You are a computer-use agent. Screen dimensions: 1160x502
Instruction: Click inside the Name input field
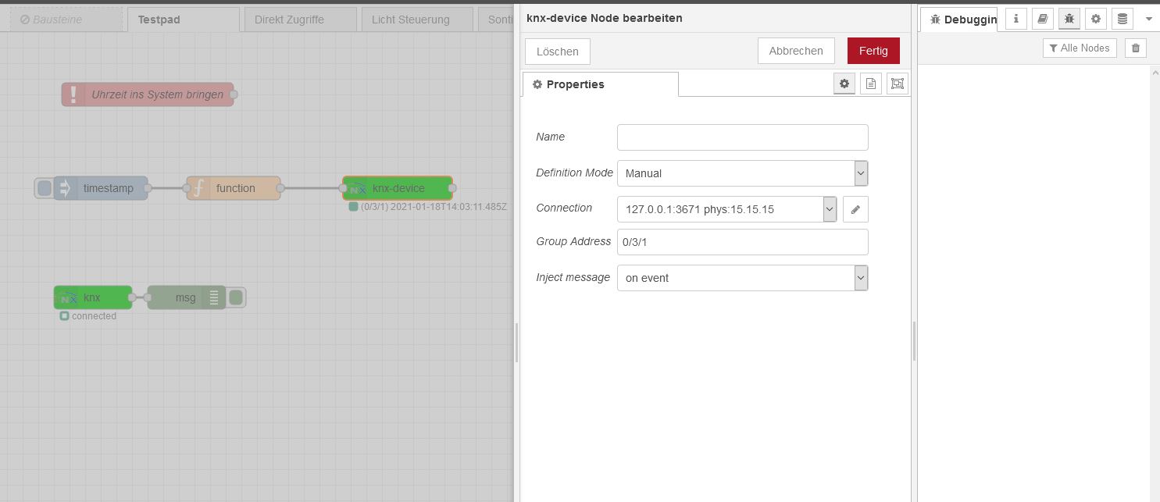(742, 137)
